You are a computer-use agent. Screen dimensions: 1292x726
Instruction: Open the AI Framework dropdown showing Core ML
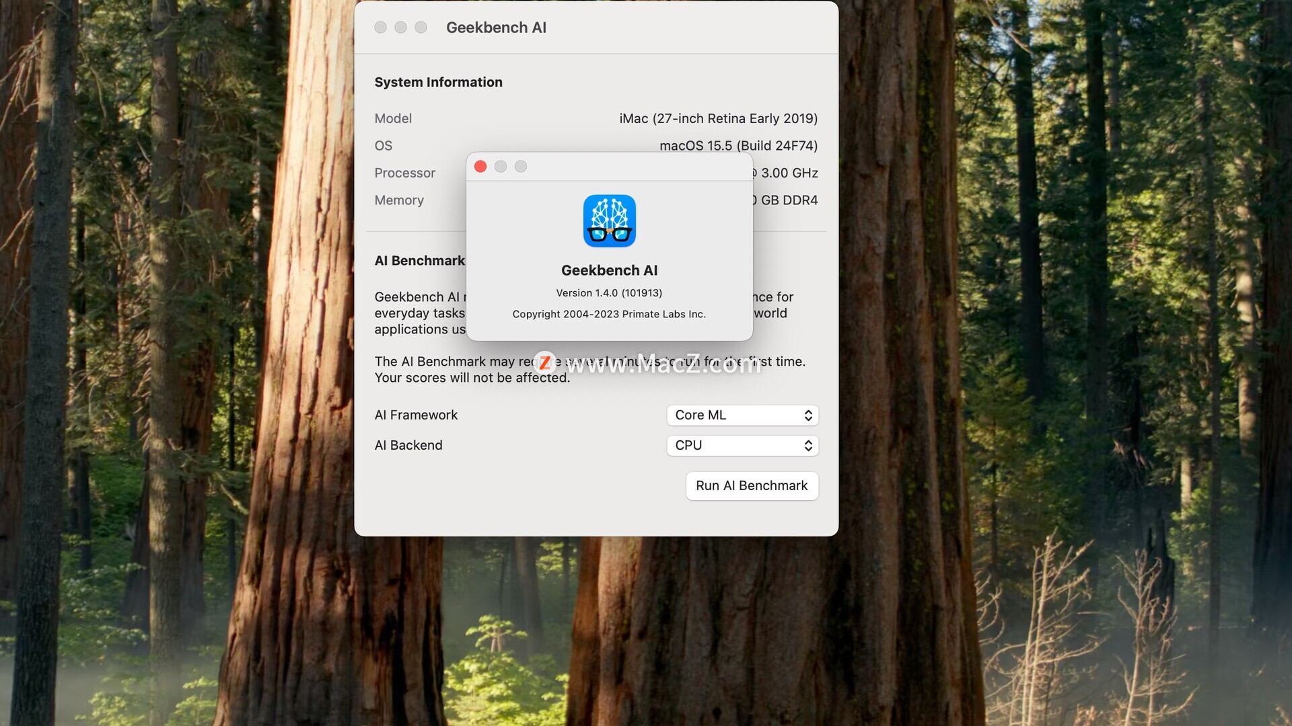(742, 415)
